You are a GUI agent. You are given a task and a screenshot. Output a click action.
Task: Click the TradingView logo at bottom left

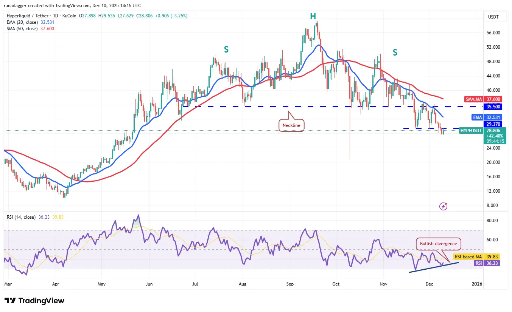click(34, 301)
